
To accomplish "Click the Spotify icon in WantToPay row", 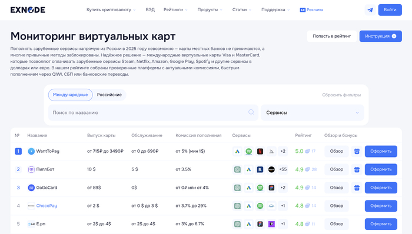I will [x=248, y=151].
